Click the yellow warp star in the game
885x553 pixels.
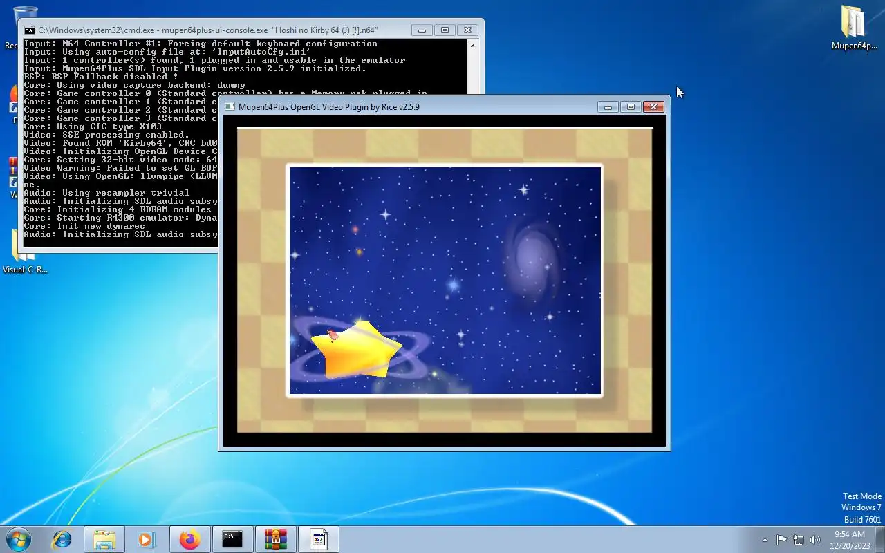356,350
